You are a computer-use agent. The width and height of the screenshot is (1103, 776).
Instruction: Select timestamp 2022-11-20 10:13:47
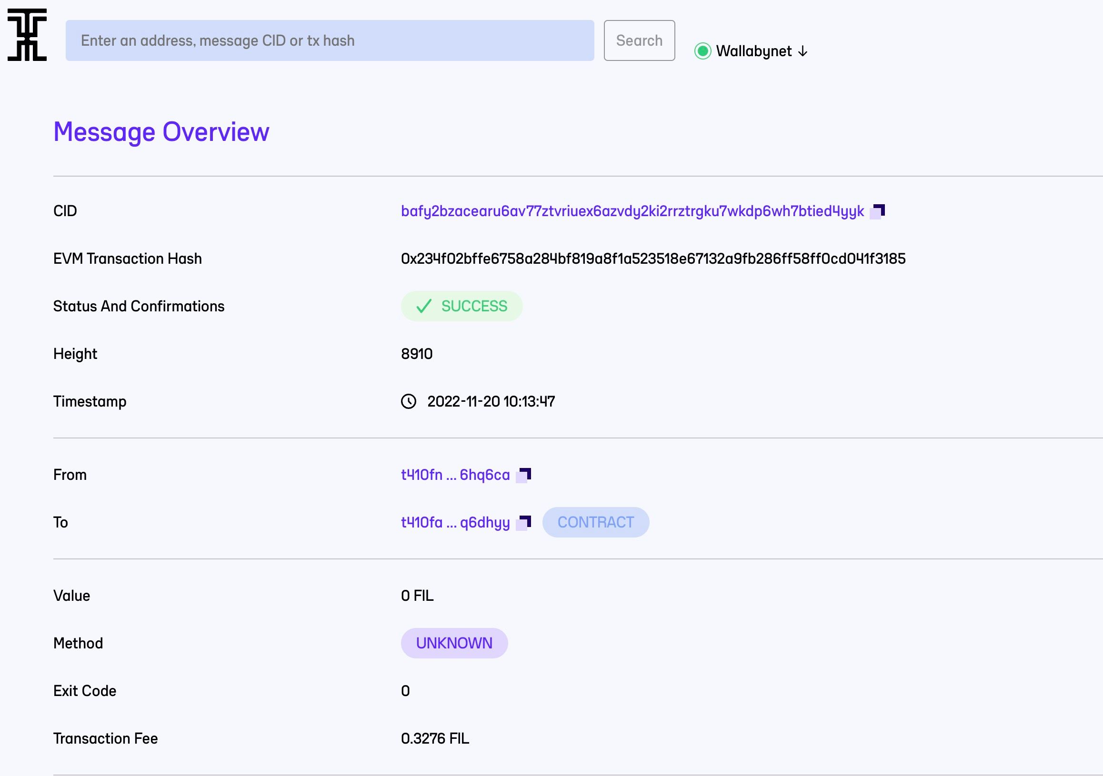pos(491,401)
